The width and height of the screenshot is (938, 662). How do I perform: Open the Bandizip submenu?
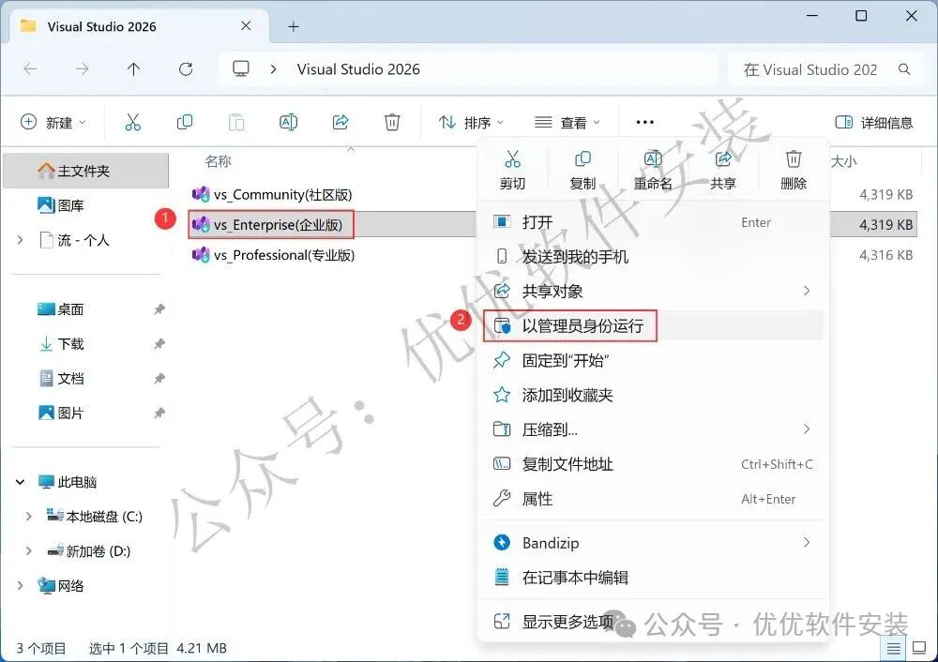coord(653,543)
